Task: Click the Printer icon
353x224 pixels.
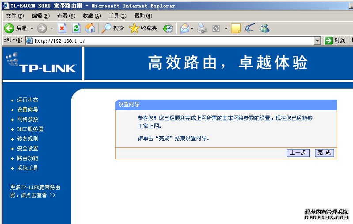Action: 202,28
